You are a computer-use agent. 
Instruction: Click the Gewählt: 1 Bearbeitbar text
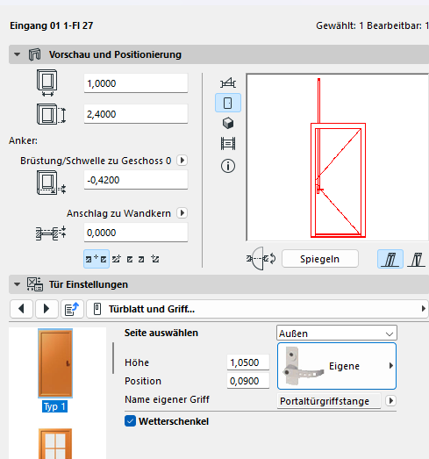tap(372, 25)
